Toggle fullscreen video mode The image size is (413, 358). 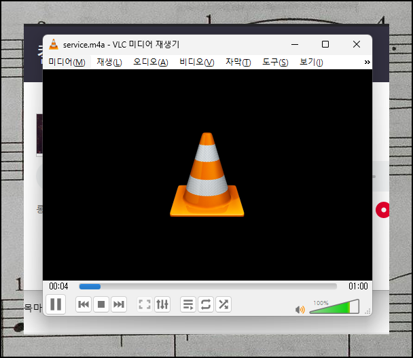tap(145, 304)
